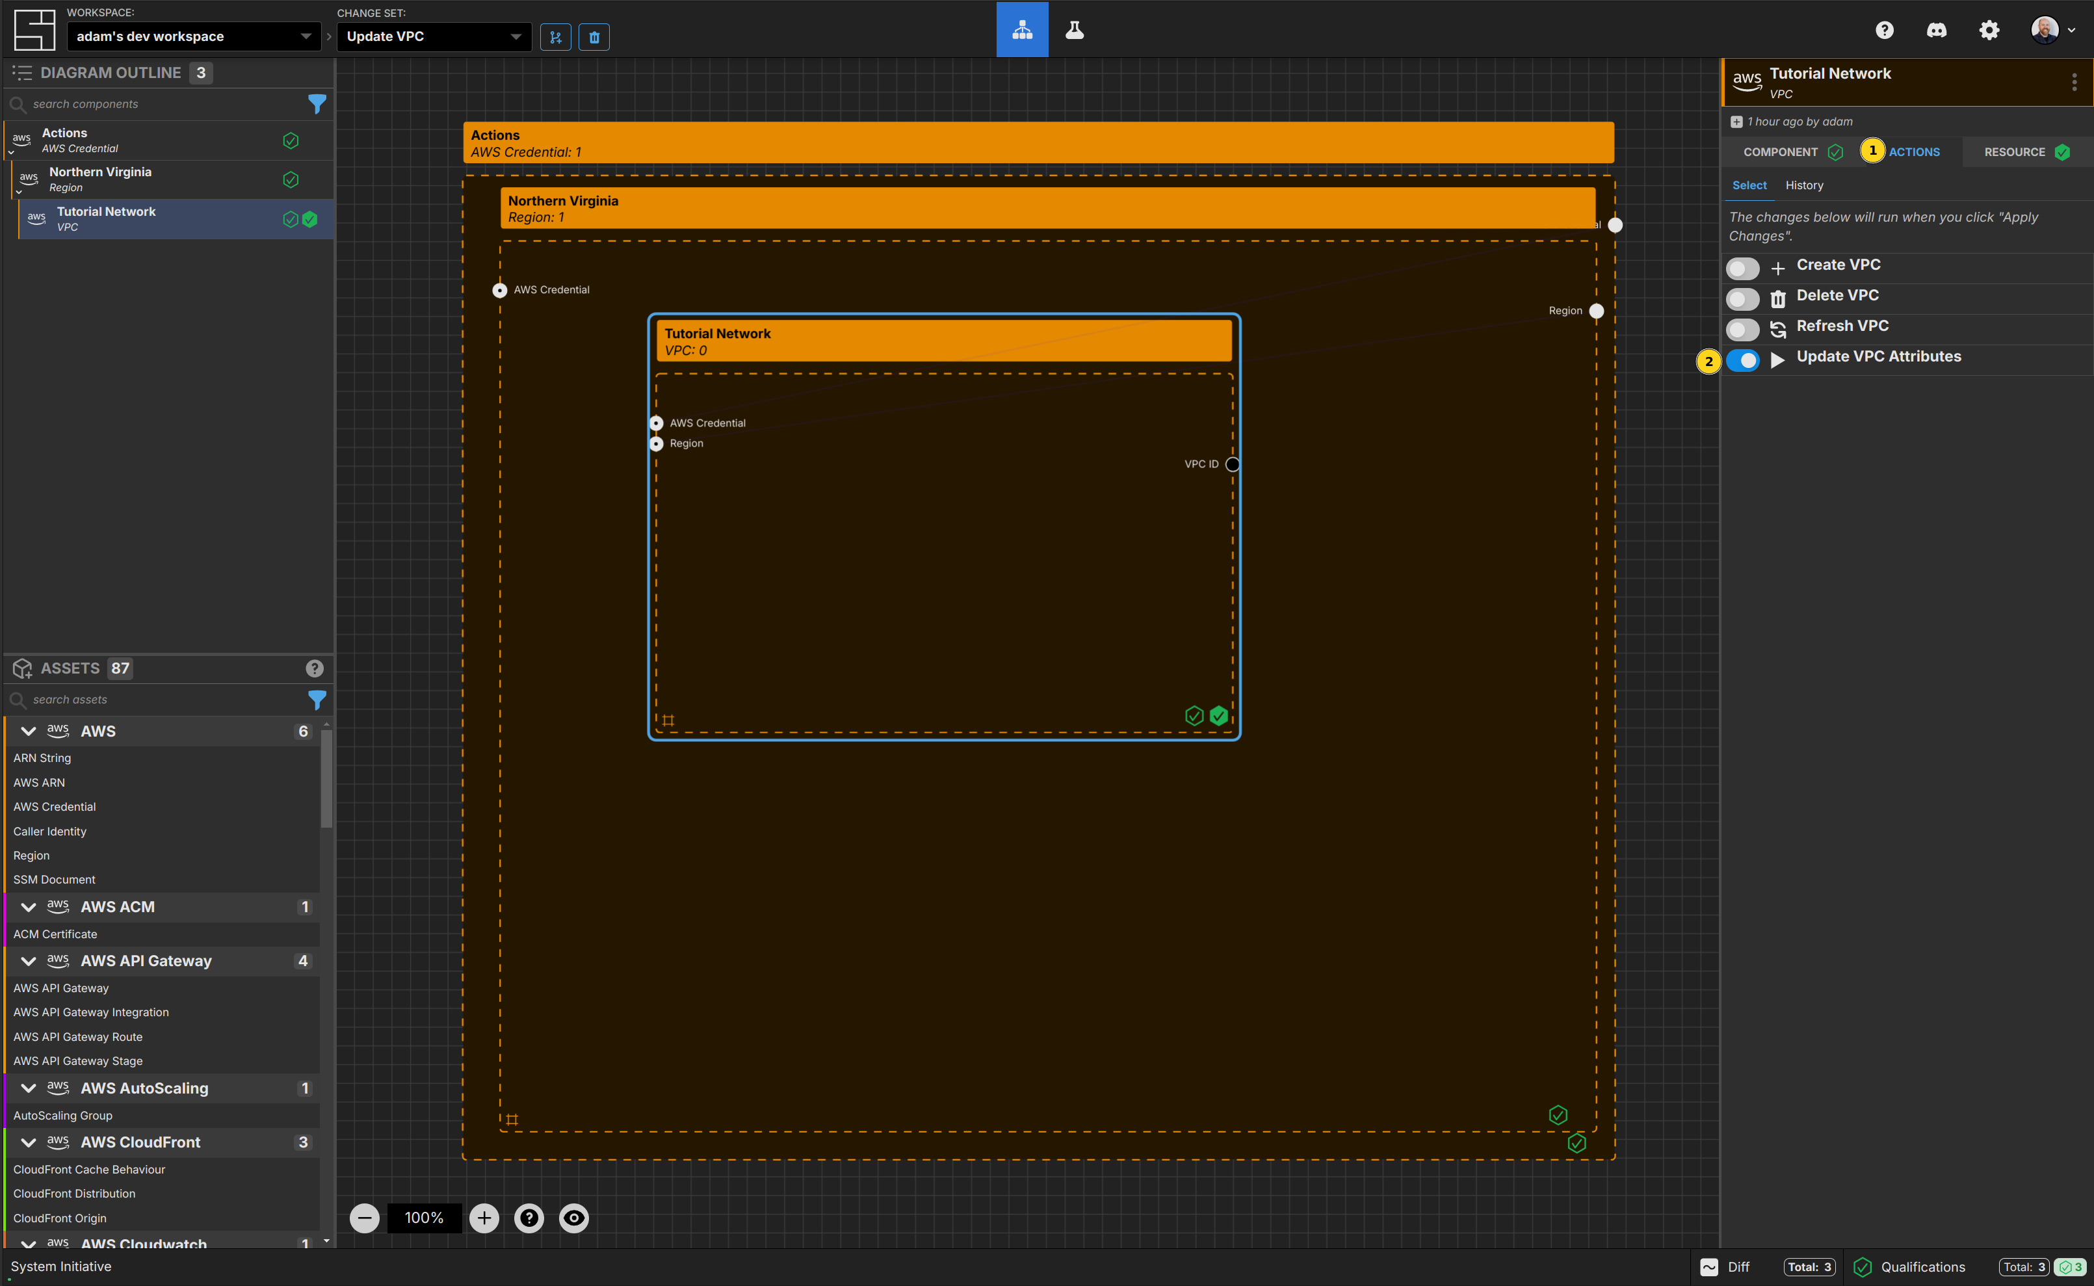Viewport: 2094px width, 1286px height.
Task: Click the Update VPC Attributes label
Action: click(1879, 356)
